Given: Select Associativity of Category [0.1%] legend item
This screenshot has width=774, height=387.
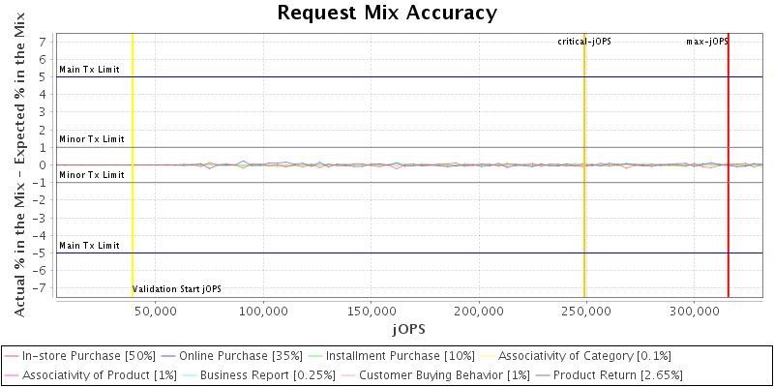Looking at the screenshot, I should [586, 356].
